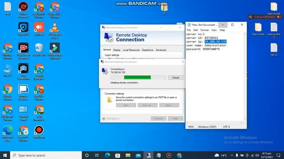284x159 pixels.
Task: Click Notepad vertical scrollbar
Action: (x=245, y=76)
